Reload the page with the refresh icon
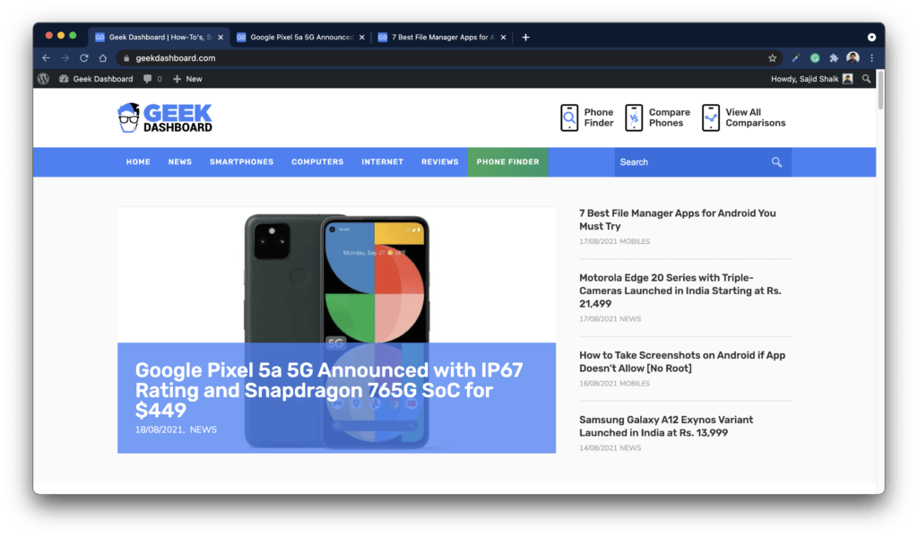The width and height of the screenshot is (918, 538). (x=84, y=58)
